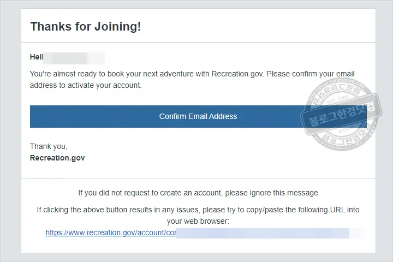393x262 pixels.
Task: Click the "Recreation.gov." mention in the body paragraph
Action: click(x=239, y=74)
